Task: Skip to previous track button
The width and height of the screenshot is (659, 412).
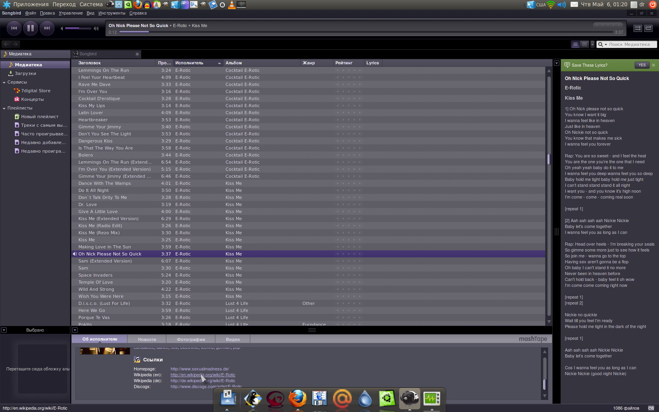Action: click(14, 28)
